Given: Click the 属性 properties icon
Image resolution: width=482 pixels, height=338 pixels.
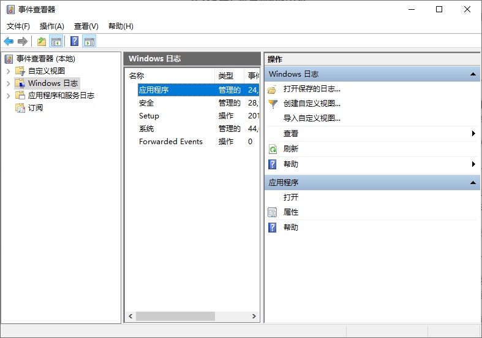Looking at the screenshot, I should click(x=273, y=212).
